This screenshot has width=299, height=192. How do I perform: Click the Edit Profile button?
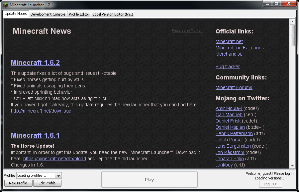click(47, 183)
